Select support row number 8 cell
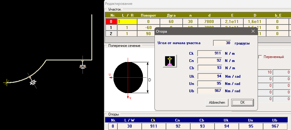291x130 pixels. [113, 126]
